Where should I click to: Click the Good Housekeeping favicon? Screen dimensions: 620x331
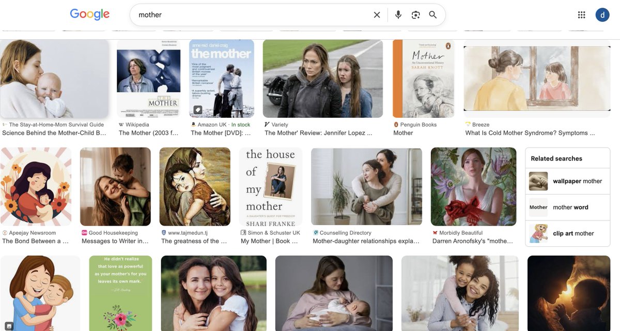[x=84, y=233]
